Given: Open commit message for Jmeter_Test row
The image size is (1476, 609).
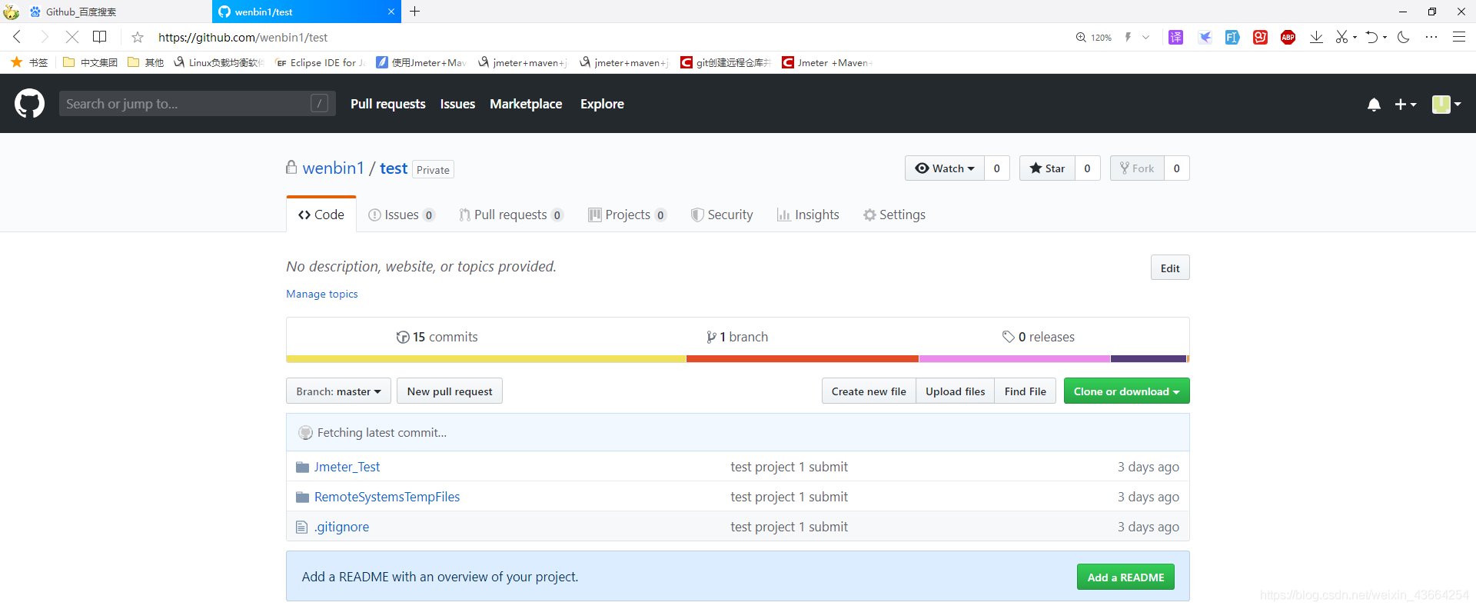Looking at the screenshot, I should pyautogui.click(x=789, y=467).
